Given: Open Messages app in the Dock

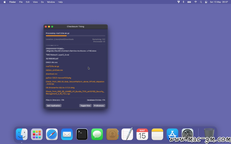Looking at the screenshot, I should point(97,134).
